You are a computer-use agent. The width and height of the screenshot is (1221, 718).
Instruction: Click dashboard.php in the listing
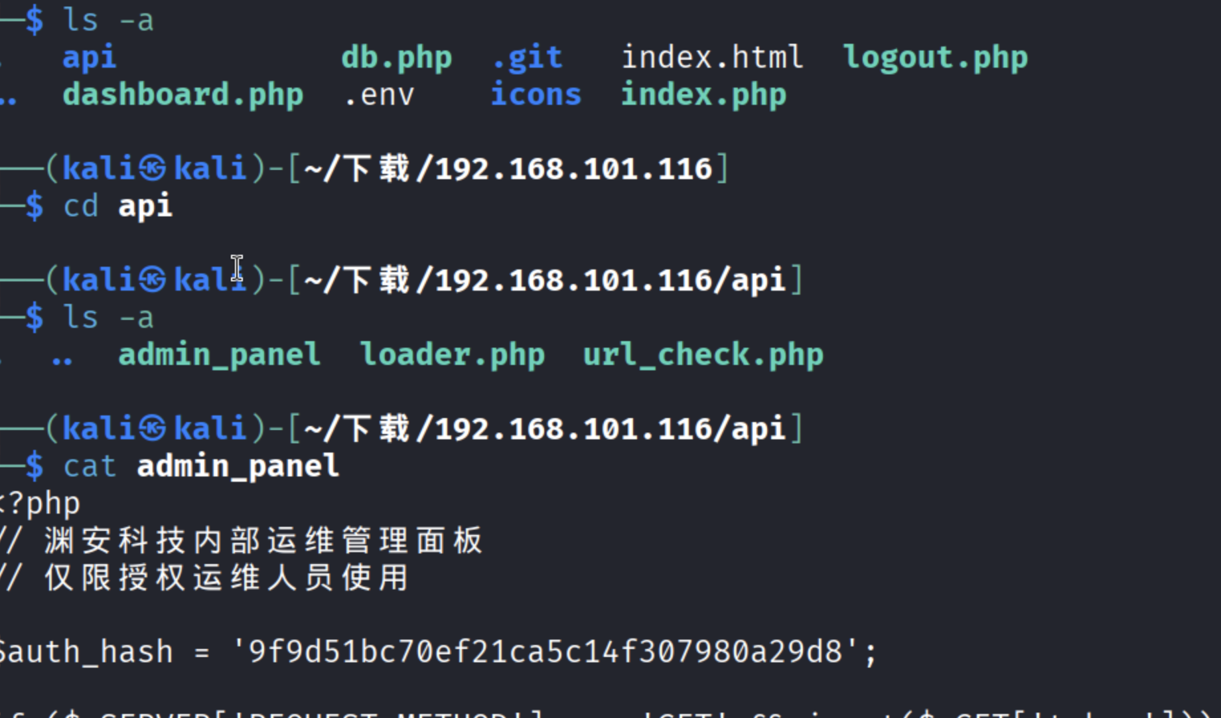[182, 96]
